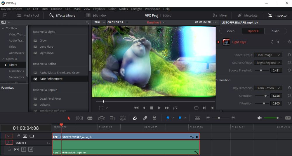The height and width of the screenshot is (156, 292).
Task: Collapse the Position section
Action: [x=217, y=80]
